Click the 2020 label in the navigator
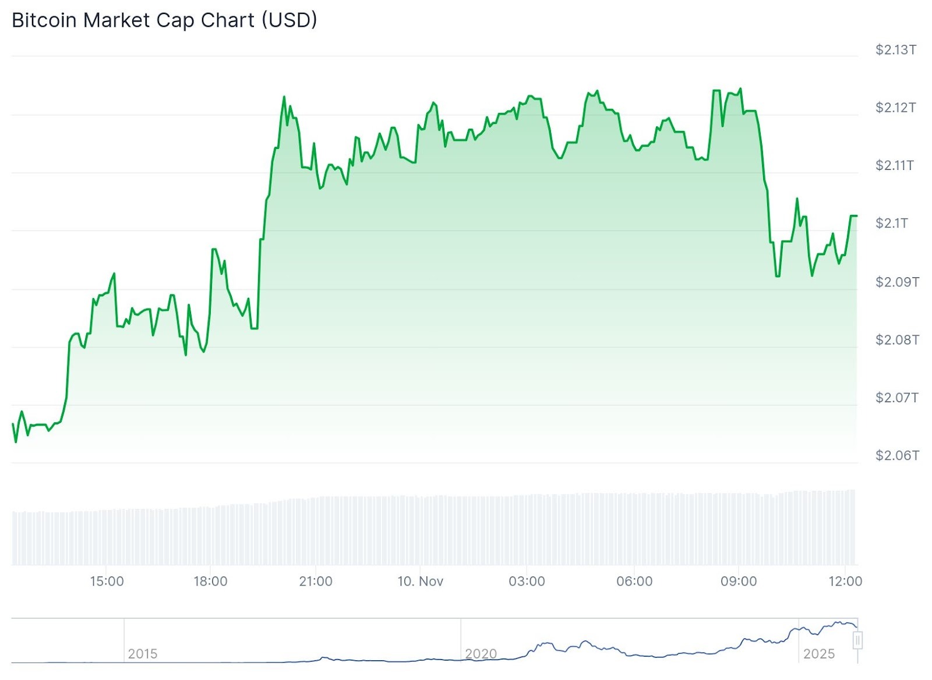Screen dimensions: 932x680 pos(481,654)
